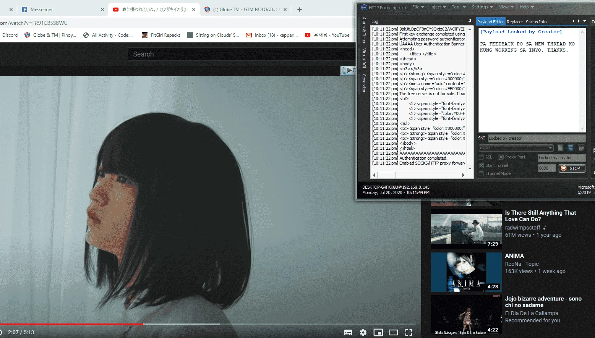
Task: Activate miniplayer mode on the video
Action: pyautogui.click(x=378, y=332)
